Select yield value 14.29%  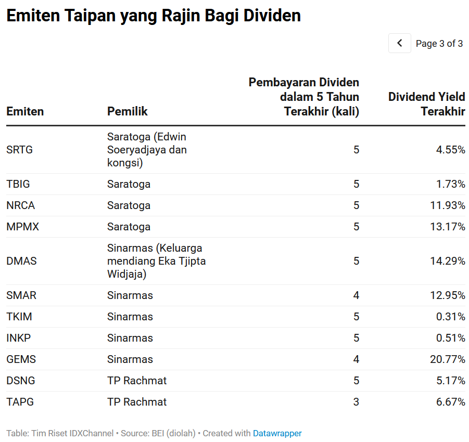point(448,261)
